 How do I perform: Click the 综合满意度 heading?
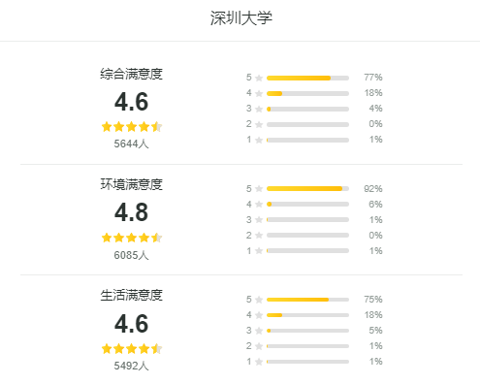point(132,74)
